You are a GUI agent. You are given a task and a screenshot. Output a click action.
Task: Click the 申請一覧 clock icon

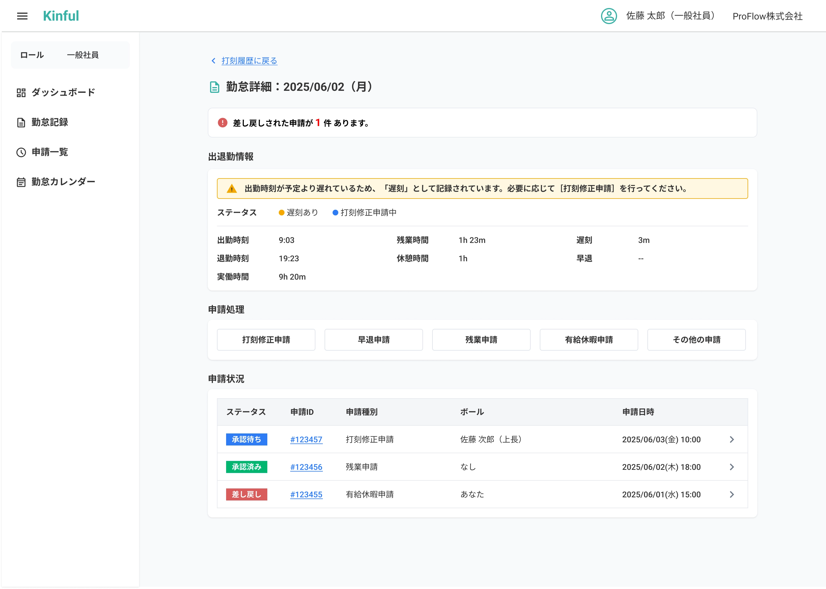click(21, 152)
